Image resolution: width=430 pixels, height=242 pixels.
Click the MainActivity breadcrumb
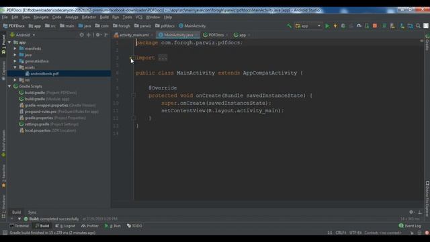click(x=192, y=26)
